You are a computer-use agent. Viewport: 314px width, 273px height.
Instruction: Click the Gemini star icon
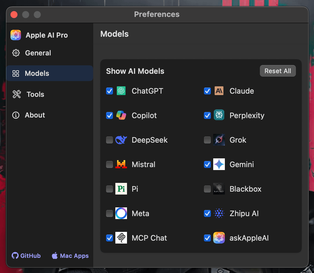[x=219, y=164]
